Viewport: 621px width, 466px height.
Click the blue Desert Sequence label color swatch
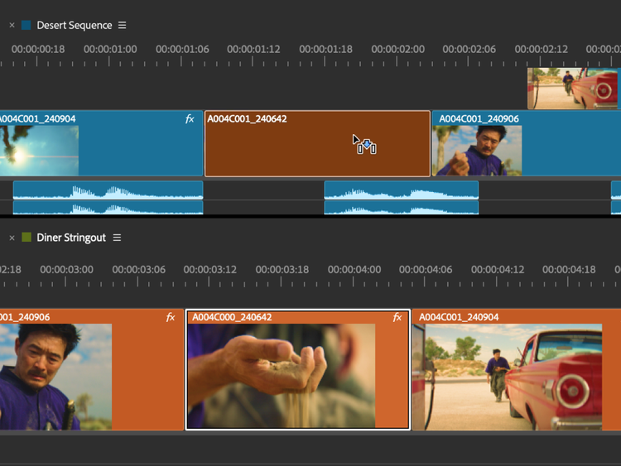coord(26,26)
